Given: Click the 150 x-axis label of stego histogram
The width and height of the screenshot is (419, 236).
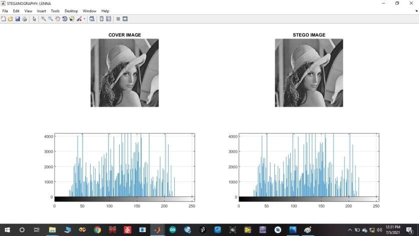Looking at the screenshot, I should pyautogui.click(x=321, y=206).
